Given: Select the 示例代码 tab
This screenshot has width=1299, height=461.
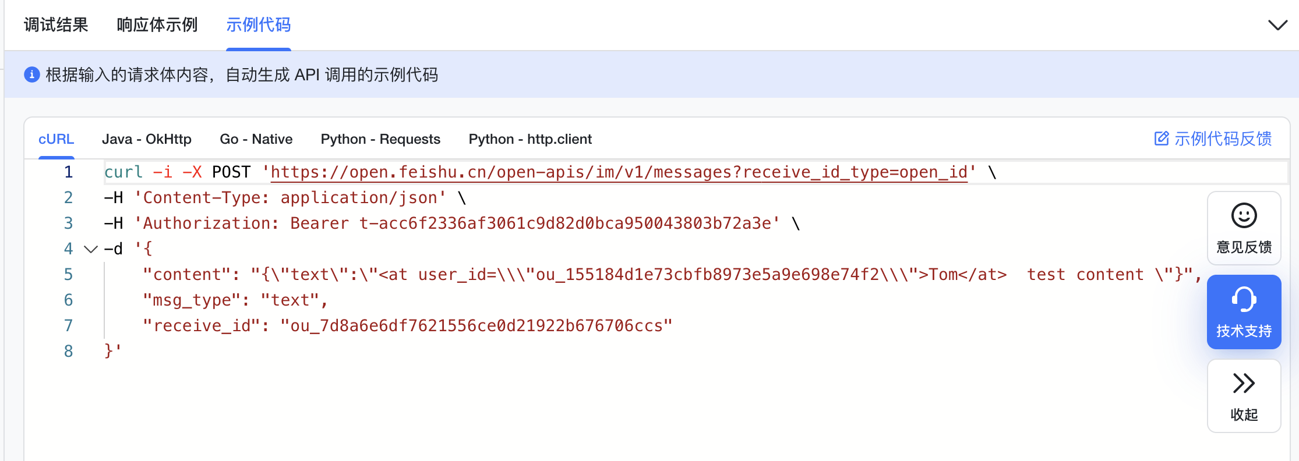Looking at the screenshot, I should 258,25.
